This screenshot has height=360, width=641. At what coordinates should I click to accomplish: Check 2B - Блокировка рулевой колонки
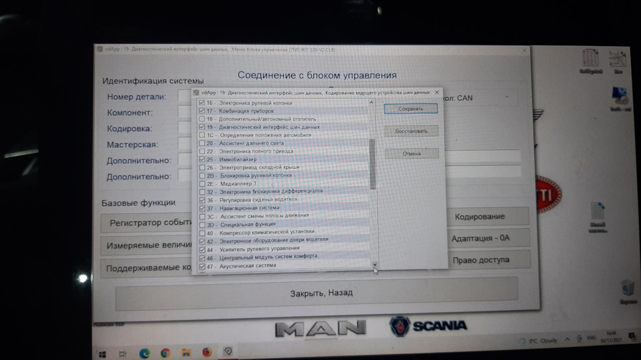(x=202, y=175)
